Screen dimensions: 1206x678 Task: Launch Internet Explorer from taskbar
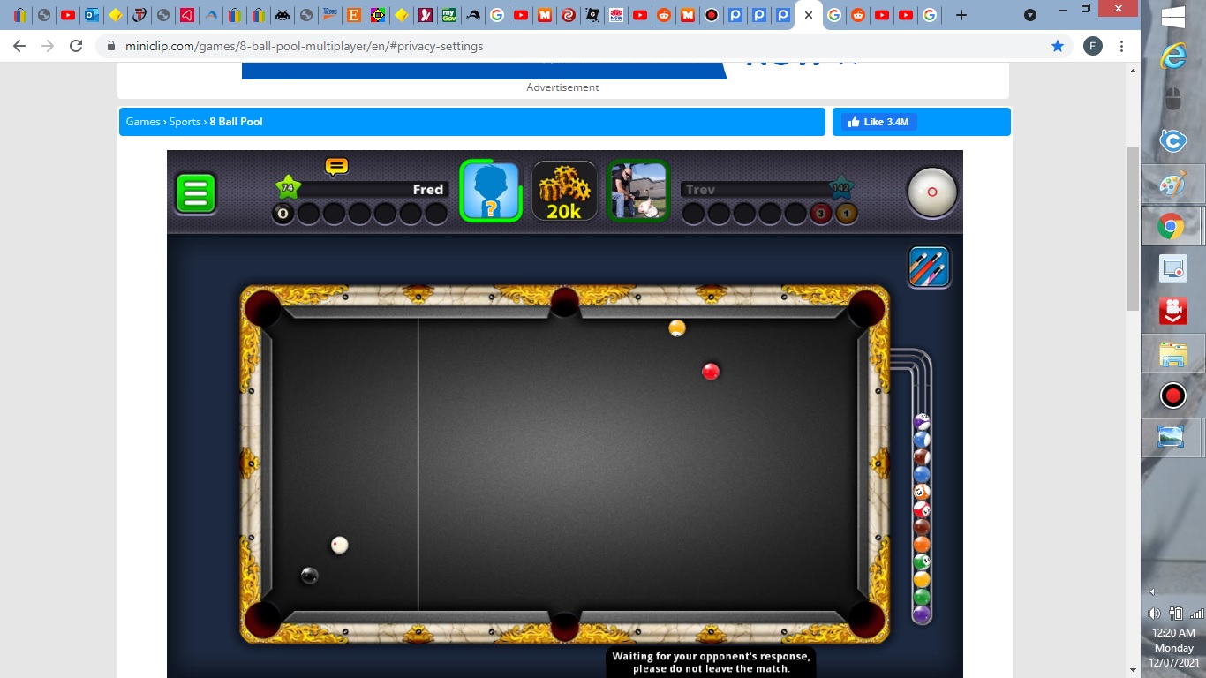click(1172, 57)
